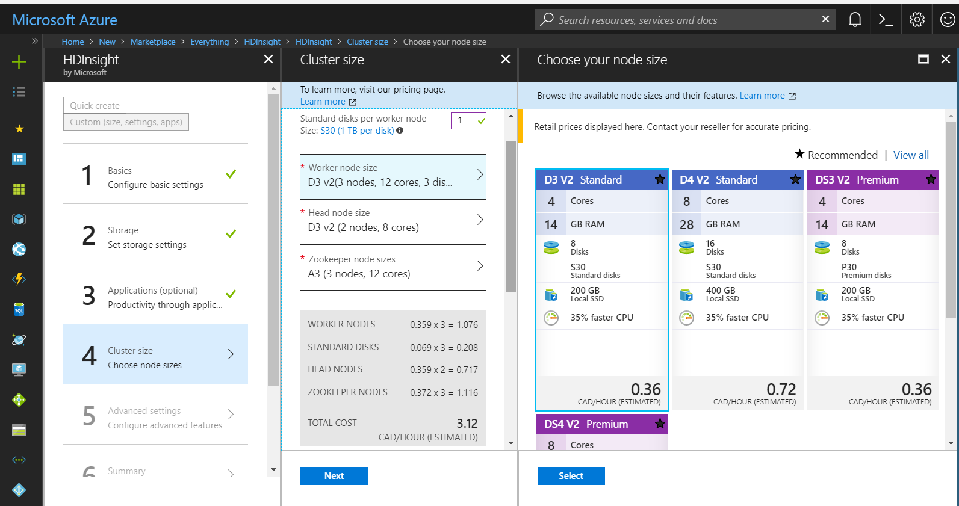The image size is (959, 506).
Task: Expand the left sidebar double chevron
Action: 35,41
